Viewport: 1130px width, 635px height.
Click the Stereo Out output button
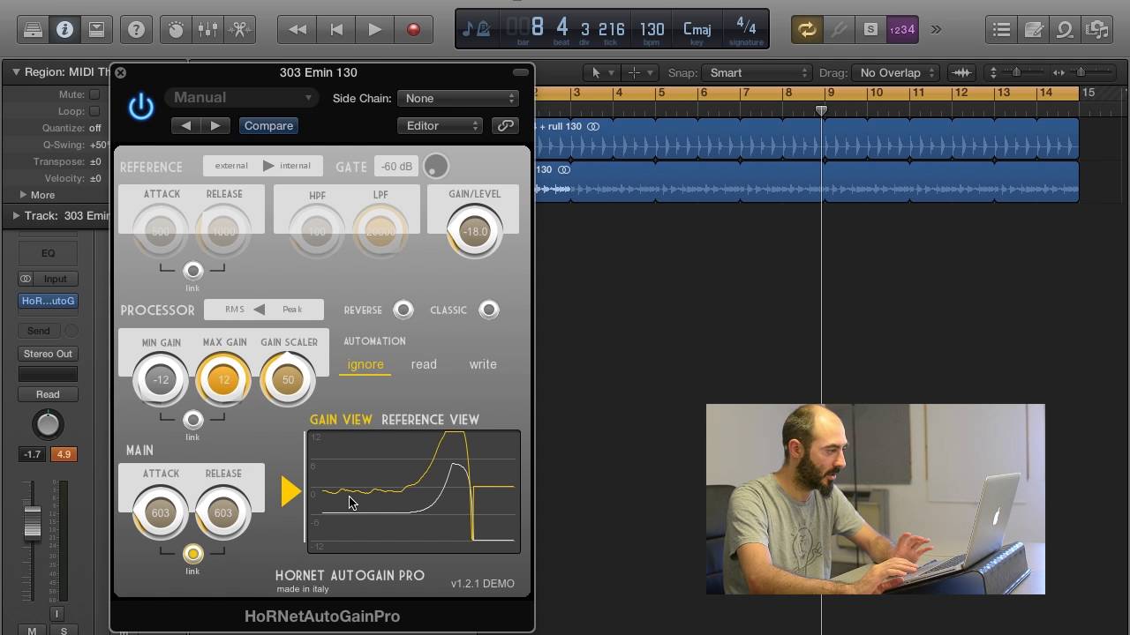[48, 354]
